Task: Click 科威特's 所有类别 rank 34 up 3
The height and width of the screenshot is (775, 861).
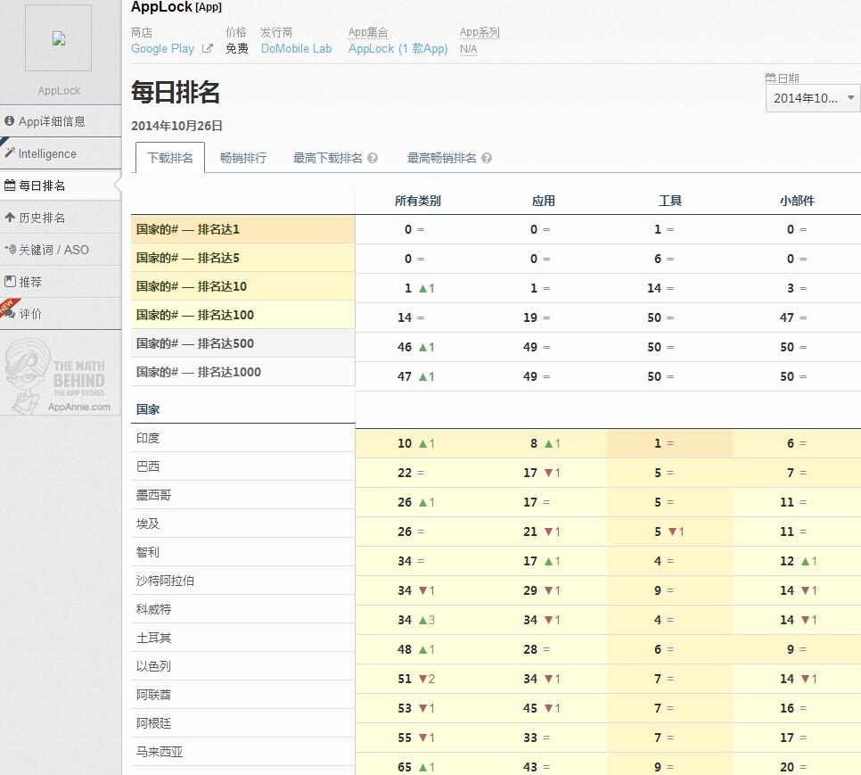Action: 416,620
